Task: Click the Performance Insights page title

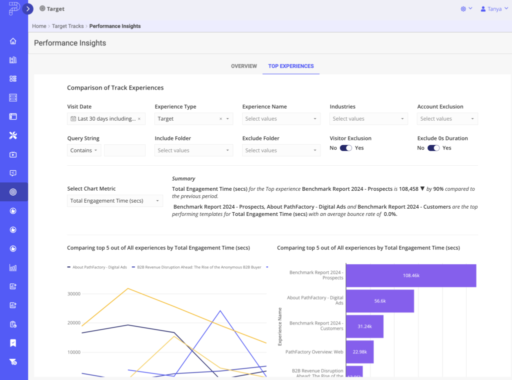Action: tap(70, 43)
